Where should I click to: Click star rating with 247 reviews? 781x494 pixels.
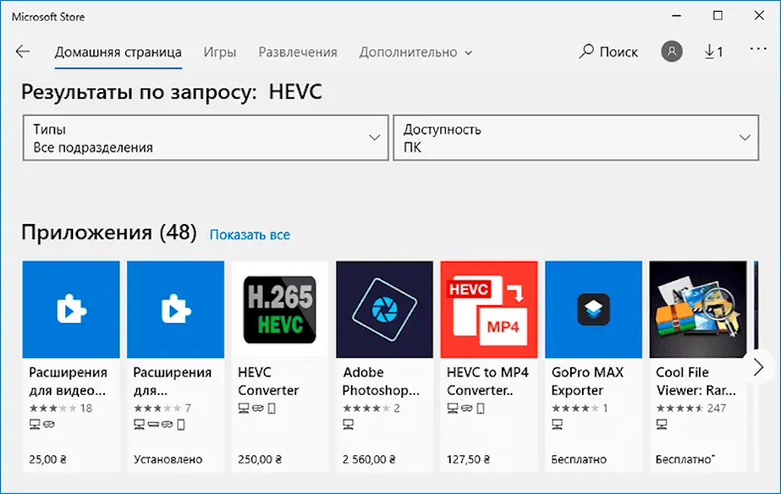691,408
